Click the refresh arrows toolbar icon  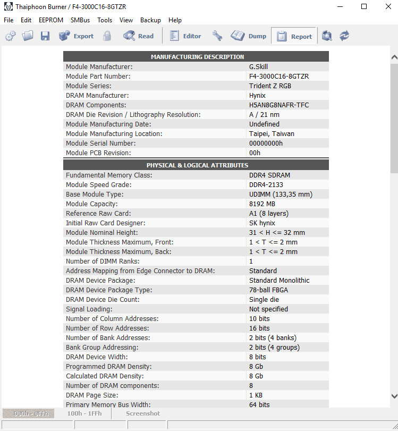tap(344, 36)
